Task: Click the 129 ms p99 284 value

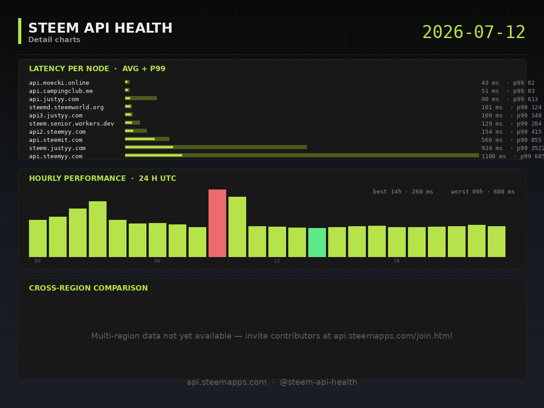Action: [511, 123]
